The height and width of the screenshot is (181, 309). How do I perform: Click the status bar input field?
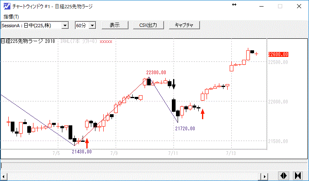(x=154, y=166)
